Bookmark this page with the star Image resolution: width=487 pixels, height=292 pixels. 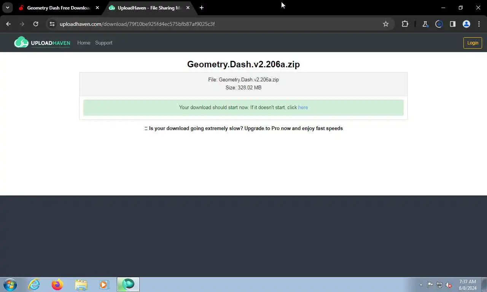[386, 24]
